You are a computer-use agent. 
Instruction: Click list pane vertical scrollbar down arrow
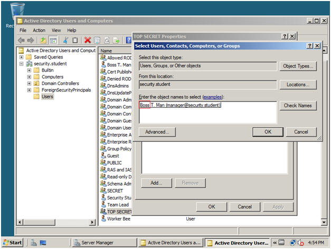324,222
